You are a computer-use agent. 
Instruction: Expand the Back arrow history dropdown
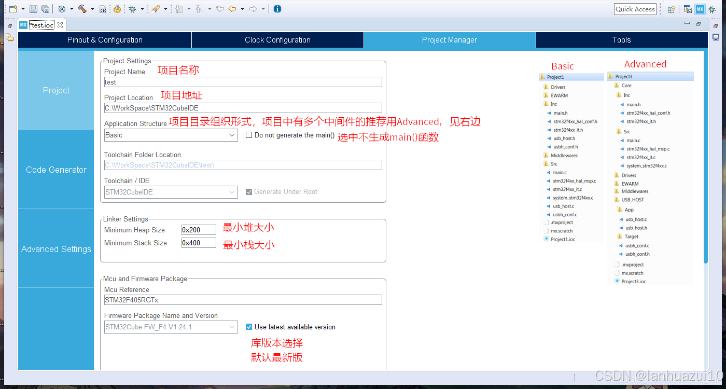[242, 9]
